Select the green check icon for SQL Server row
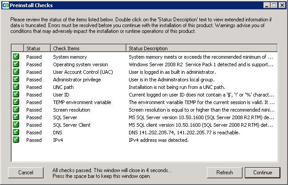This screenshot has width=288, height=185. tap(16, 117)
